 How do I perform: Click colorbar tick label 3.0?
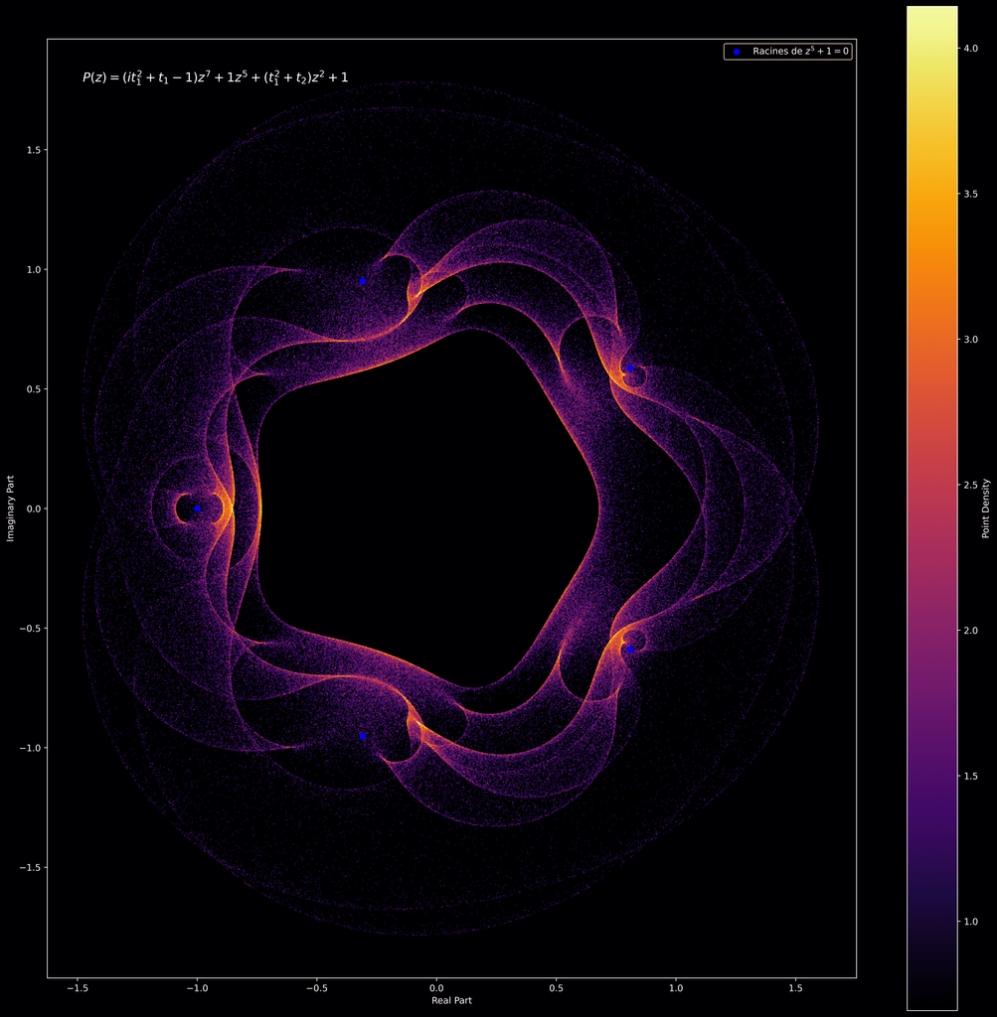click(970, 340)
